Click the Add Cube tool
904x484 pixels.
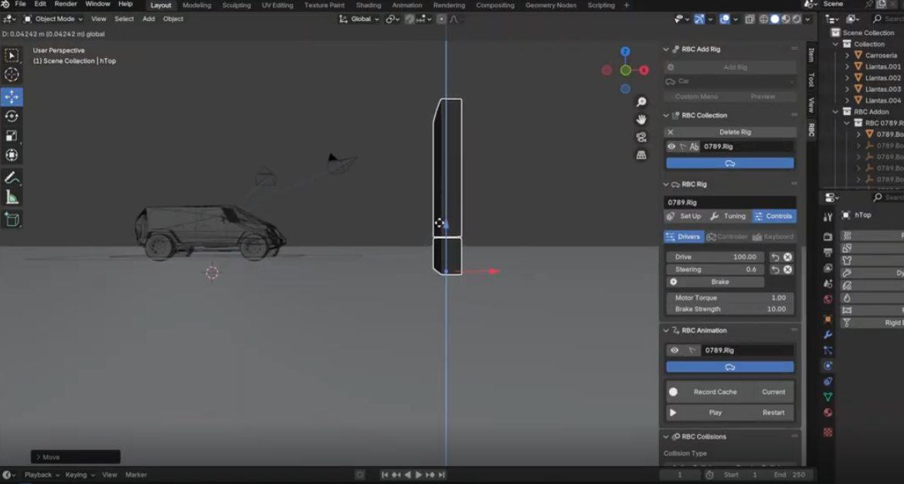pos(12,220)
